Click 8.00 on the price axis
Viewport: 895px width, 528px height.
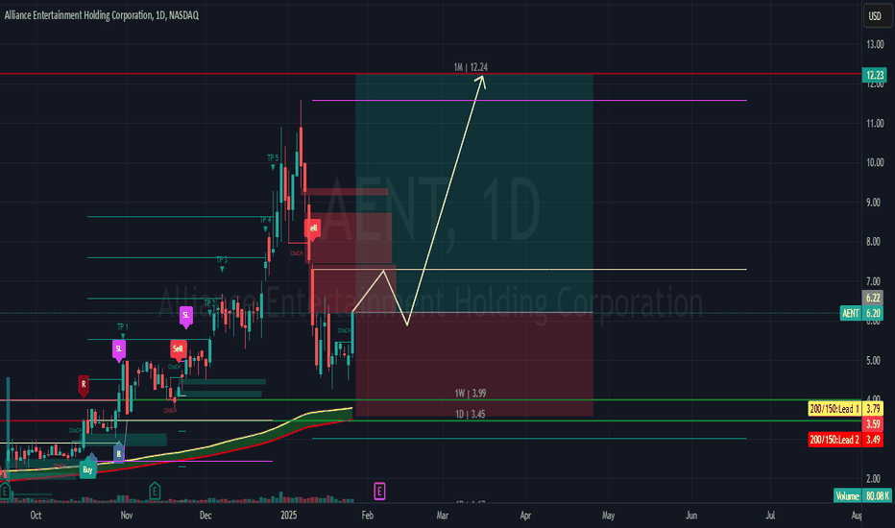pos(875,242)
